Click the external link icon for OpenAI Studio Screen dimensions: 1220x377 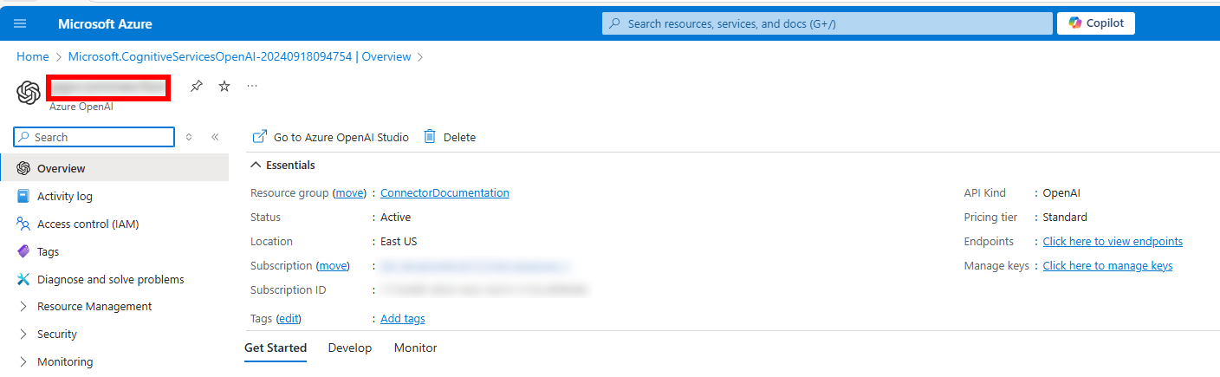coord(259,137)
